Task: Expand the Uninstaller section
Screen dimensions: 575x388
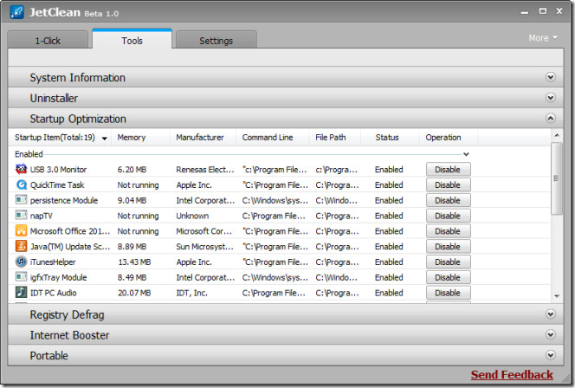Action: pos(551,98)
